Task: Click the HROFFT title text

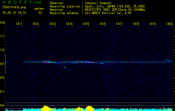Action: 17,2
